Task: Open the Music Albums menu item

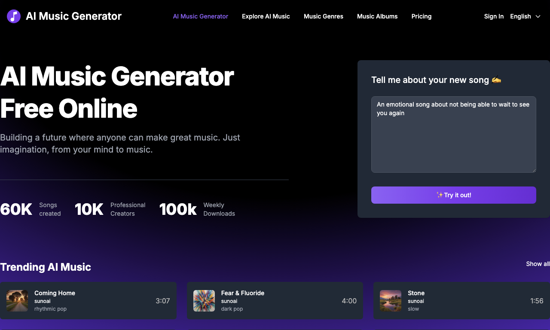Action: tap(377, 16)
